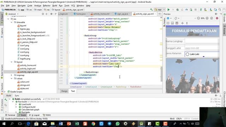Open Telegram from taskbar
This screenshot has width=226, height=127.
click(109, 124)
